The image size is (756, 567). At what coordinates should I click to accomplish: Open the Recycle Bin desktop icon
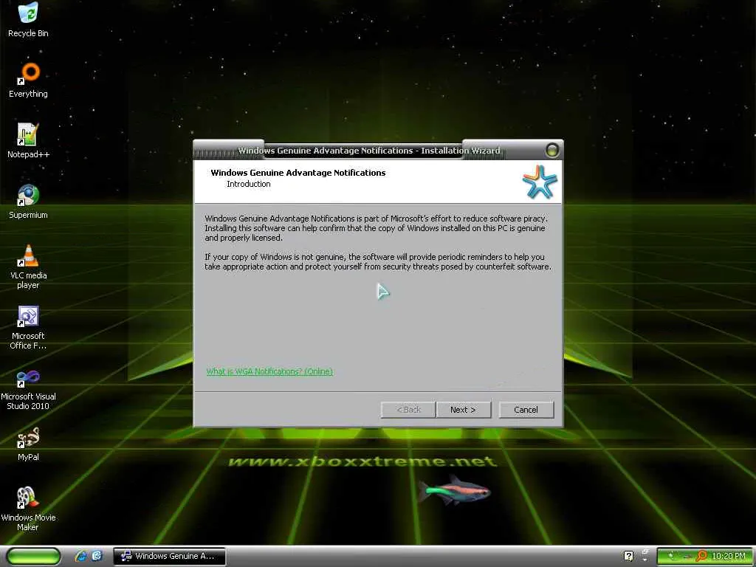[x=28, y=20]
